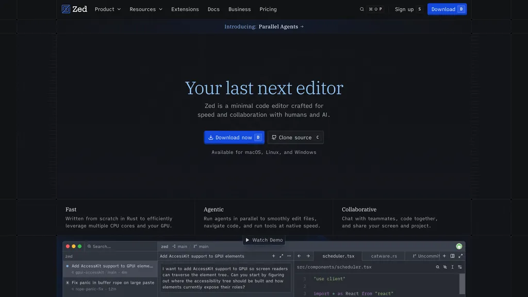Open the Business page
The image size is (528, 297).
[239, 9]
